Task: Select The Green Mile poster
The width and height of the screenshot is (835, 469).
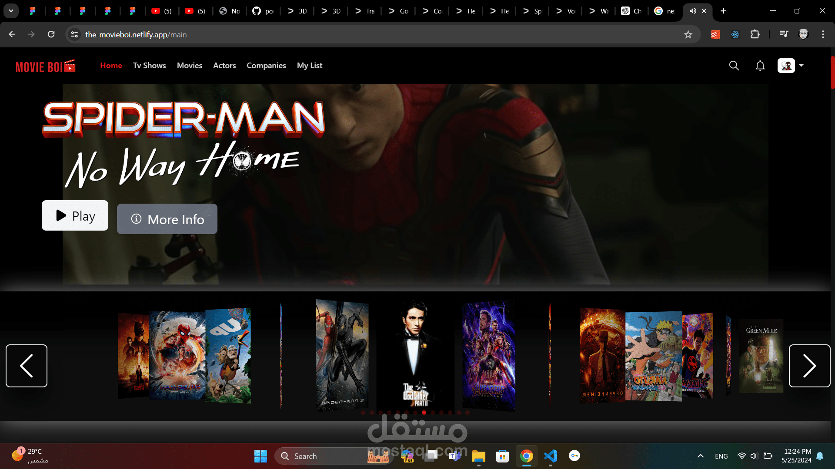Action: coord(762,356)
